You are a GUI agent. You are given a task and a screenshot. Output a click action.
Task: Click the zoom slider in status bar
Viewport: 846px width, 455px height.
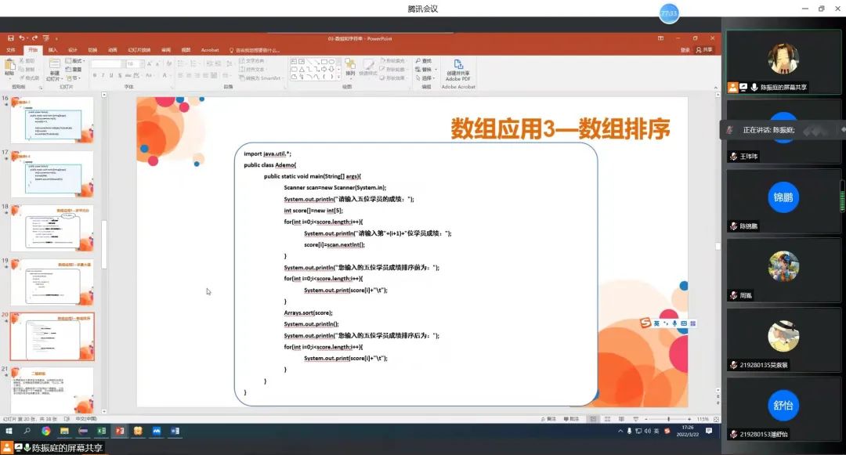click(668, 419)
